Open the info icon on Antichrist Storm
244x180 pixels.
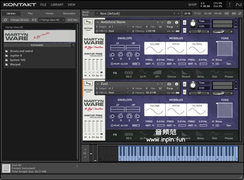pos(176,22)
